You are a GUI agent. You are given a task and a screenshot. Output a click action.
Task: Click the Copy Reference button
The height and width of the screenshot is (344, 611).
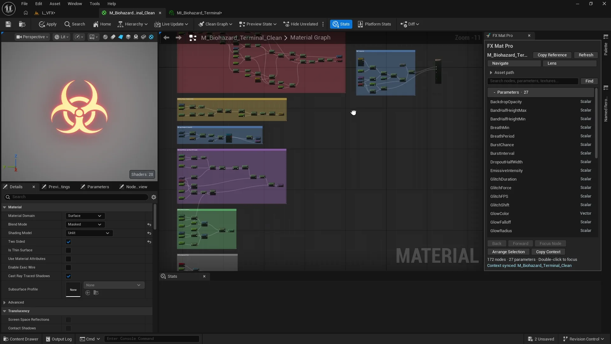[552, 55]
